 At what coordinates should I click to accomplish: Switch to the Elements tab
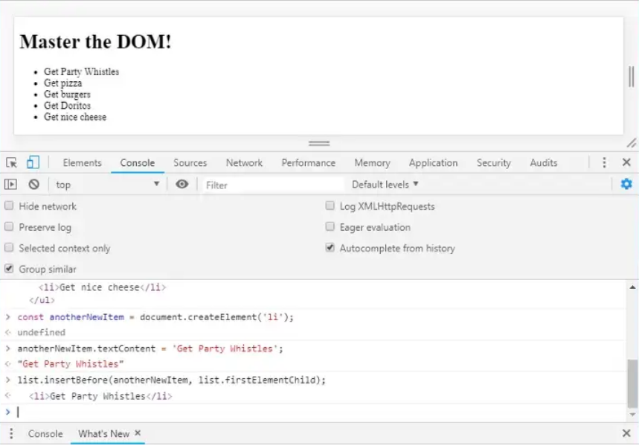pos(82,163)
